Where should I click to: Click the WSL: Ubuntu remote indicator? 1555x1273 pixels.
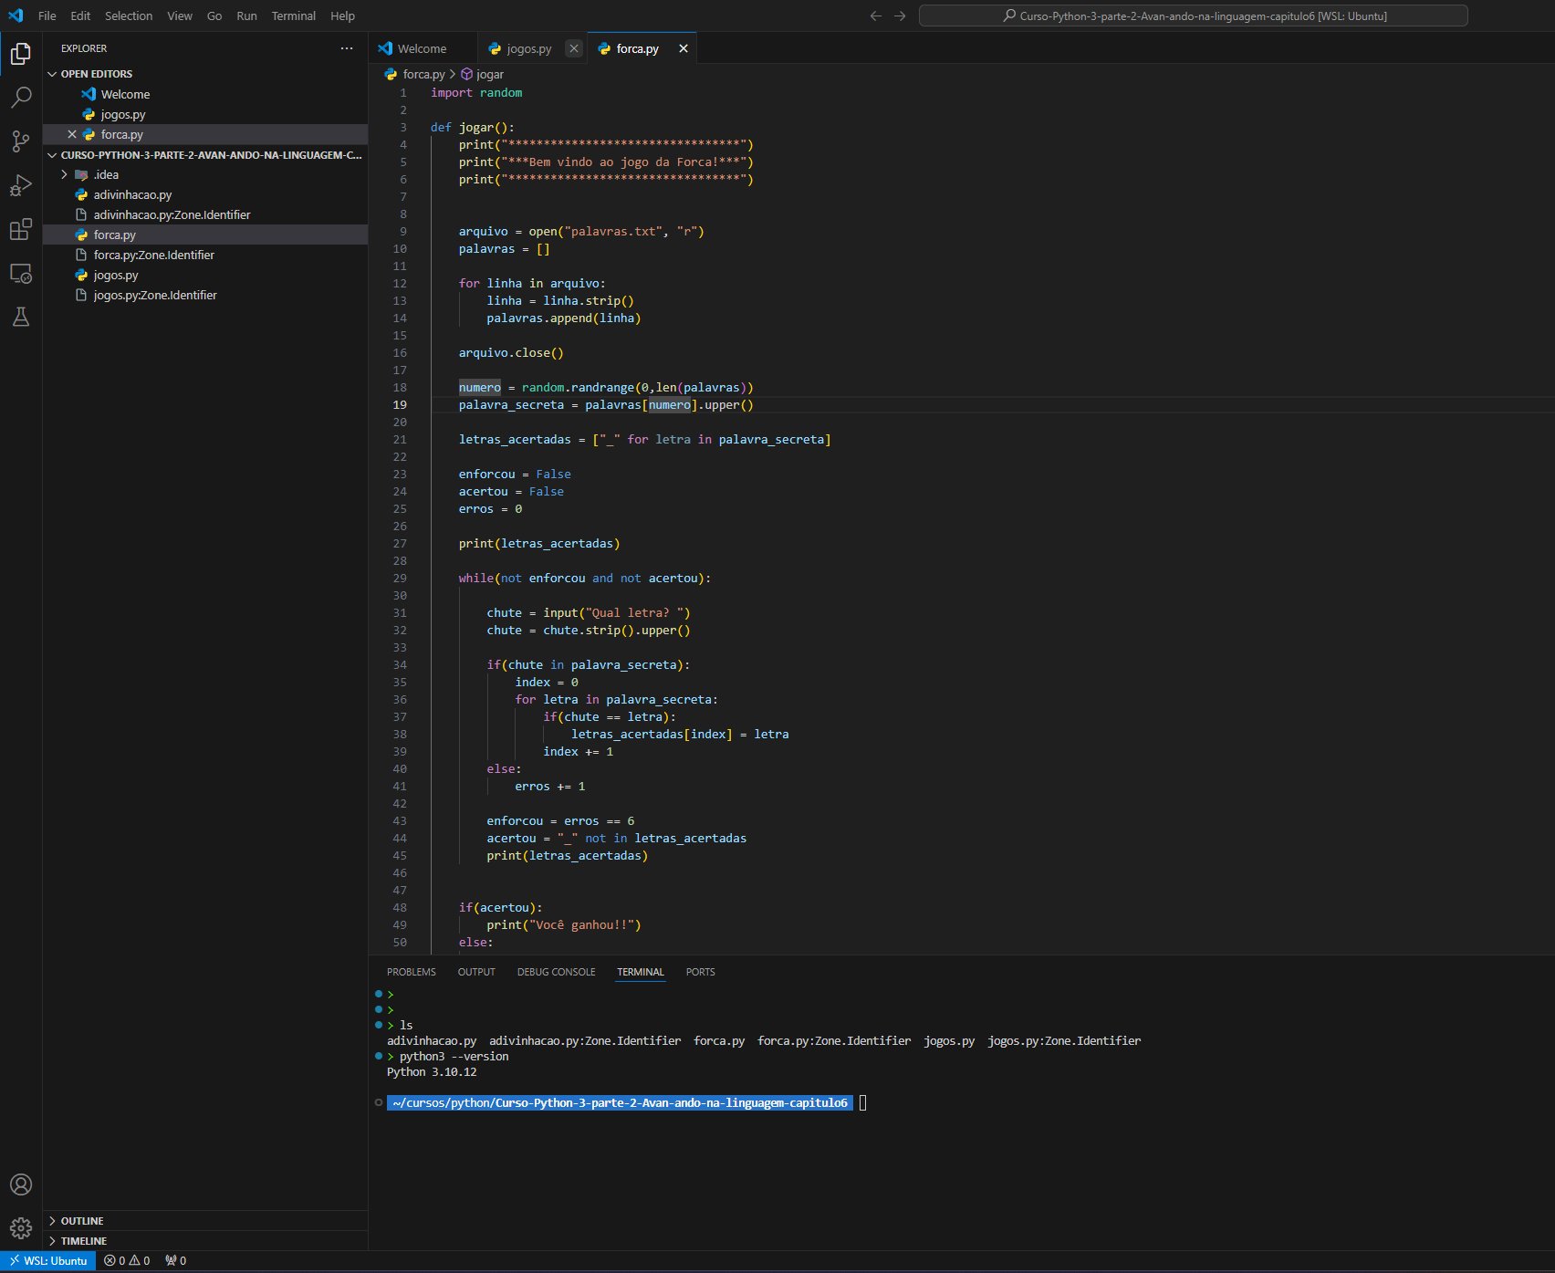[47, 1259]
